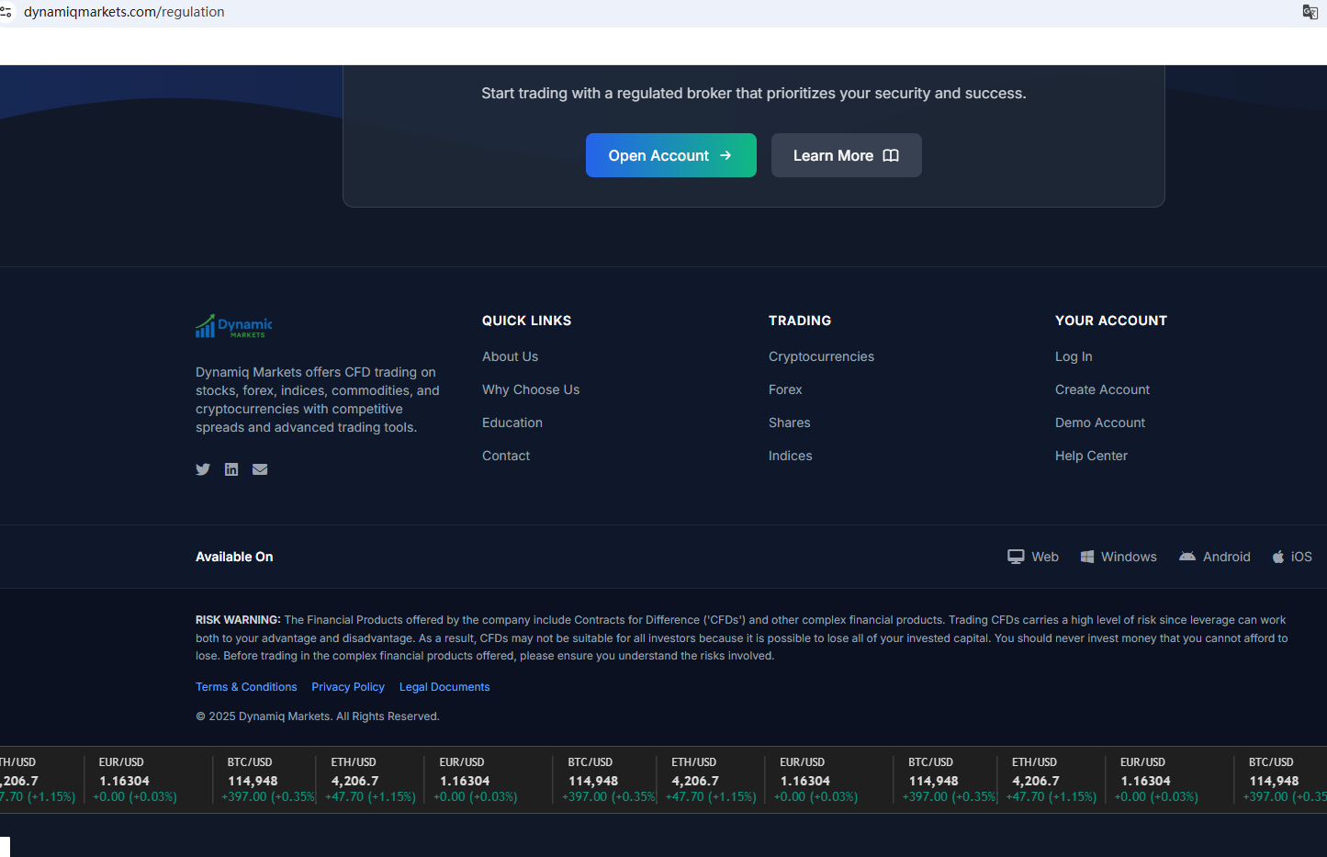Open the Demo Account link

point(1099,423)
